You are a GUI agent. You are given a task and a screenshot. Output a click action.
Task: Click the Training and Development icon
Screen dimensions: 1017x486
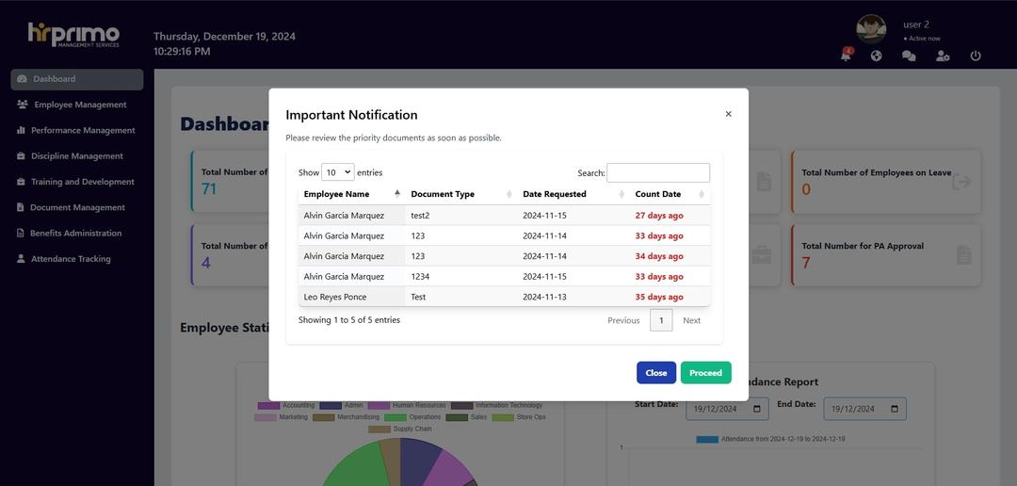[21, 182]
